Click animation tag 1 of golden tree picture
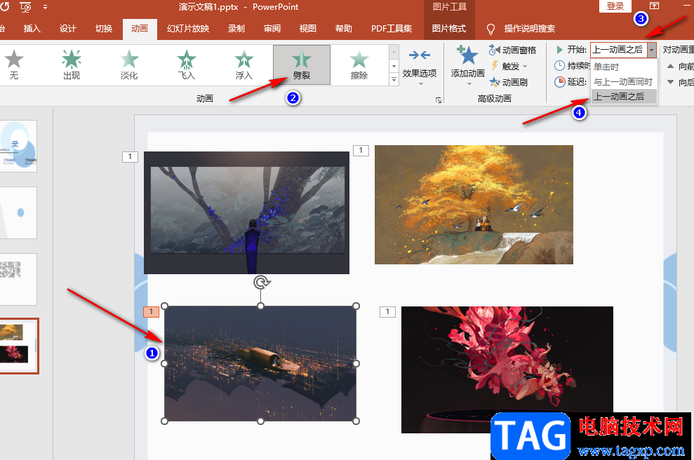The height and width of the screenshot is (460, 694). pos(361,150)
